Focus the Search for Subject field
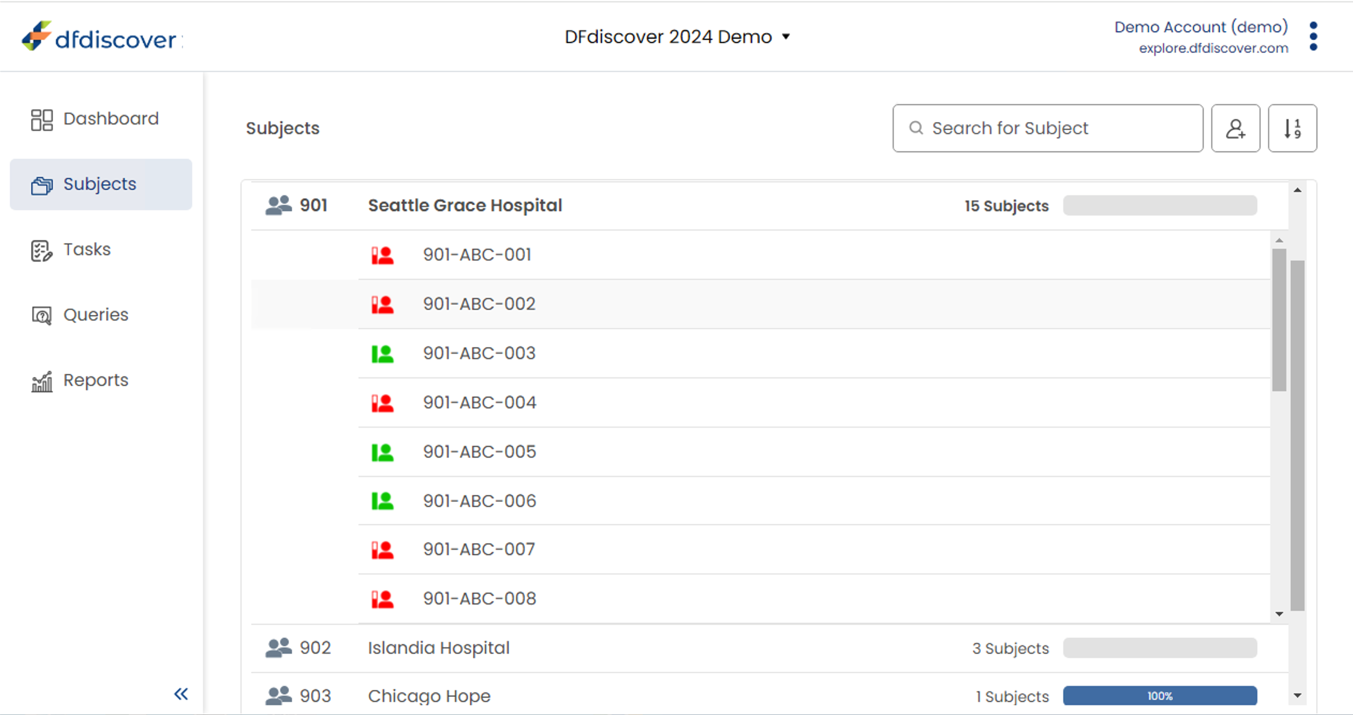Image resolution: width=1353 pixels, height=715 pixels. pos(1048,128)
